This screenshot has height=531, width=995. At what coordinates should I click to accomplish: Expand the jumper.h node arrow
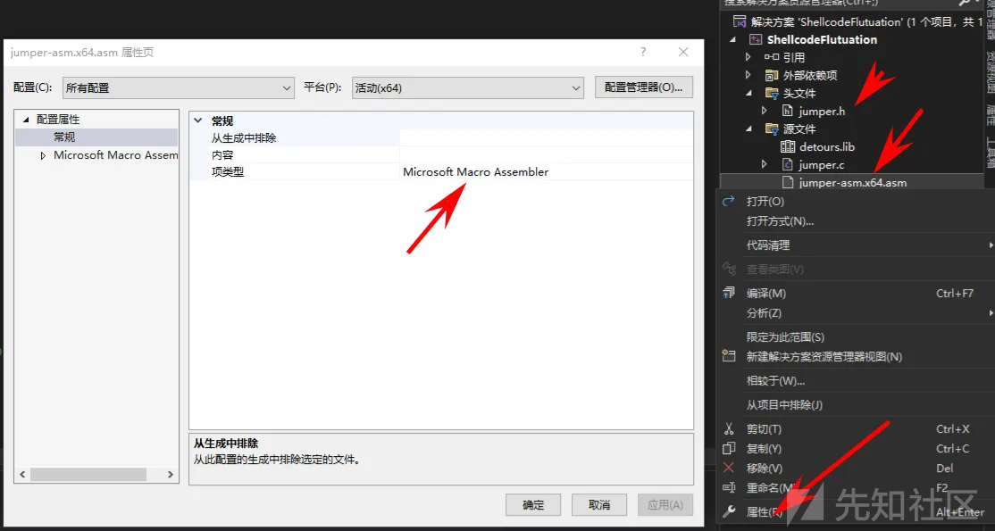pos(765,111)
